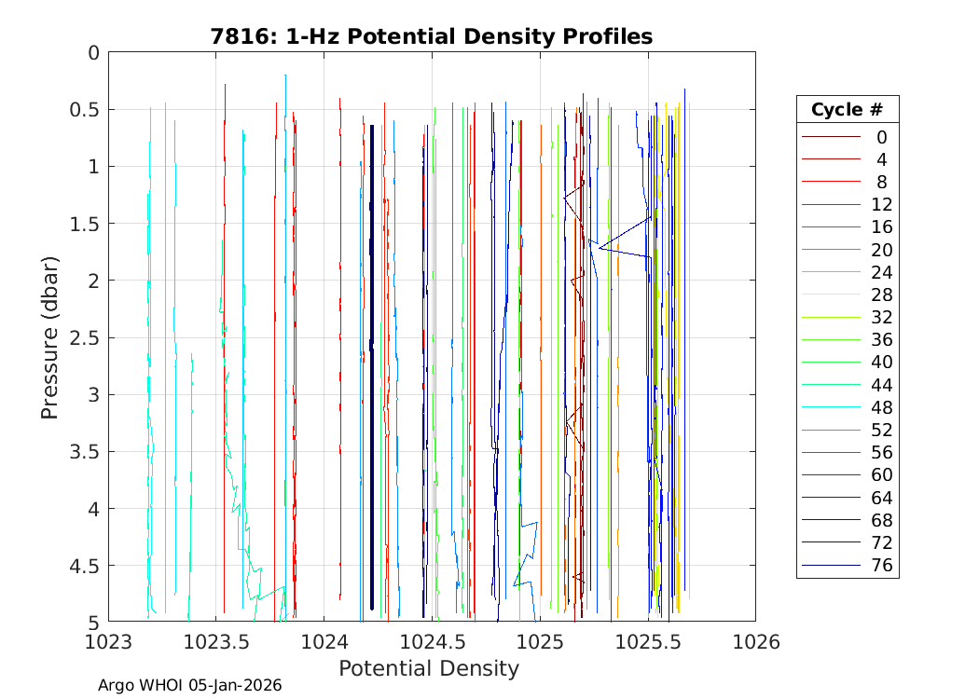979x699 pixels.
Task: Click the cyan line swatch for cycle 48
Action: [x=831, y=407]
